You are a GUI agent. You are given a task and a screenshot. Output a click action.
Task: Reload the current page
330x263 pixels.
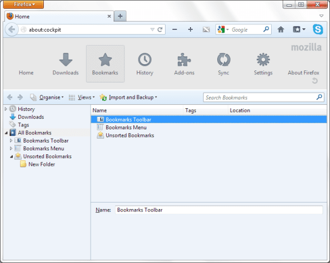[160, 29]
